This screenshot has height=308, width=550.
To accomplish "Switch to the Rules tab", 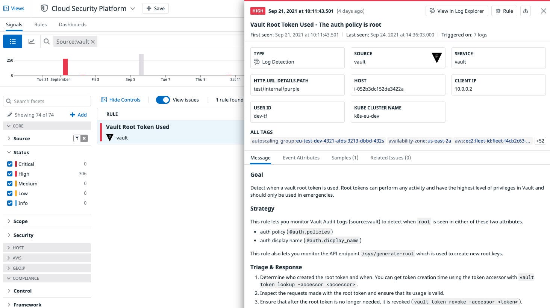I will pyautogui.click(x=40, y=24).
